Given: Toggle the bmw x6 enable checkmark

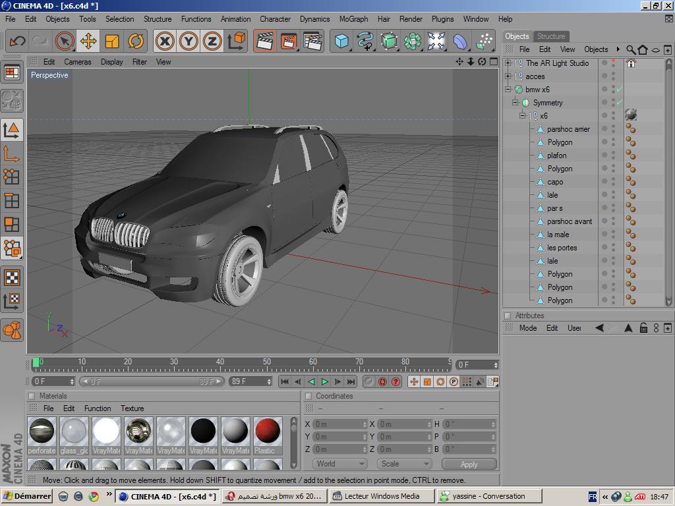Looking at the screenshot, I should (x=619, y=90).
